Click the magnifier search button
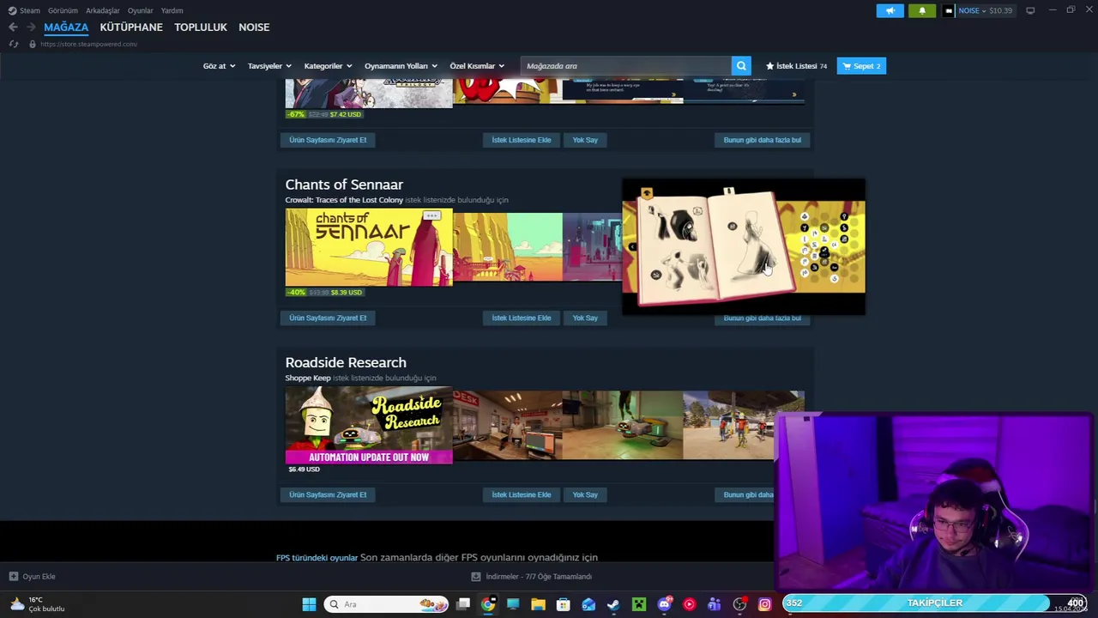This screenshot has width=1098, height=618. coord(741,66)
